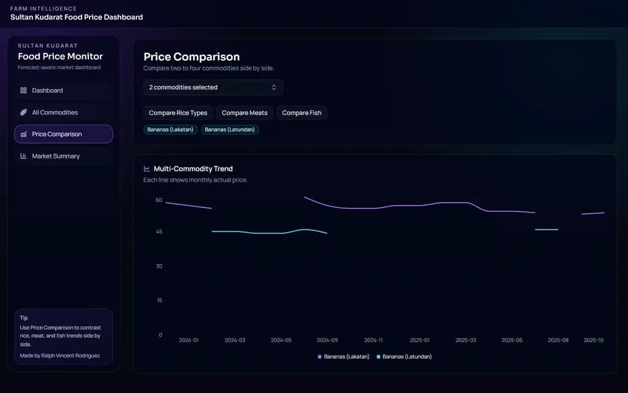Click 'Made by Ralph Vincent Rodriguez' text
The width and height of the screenshot is (628, 393).
[60, 356]
